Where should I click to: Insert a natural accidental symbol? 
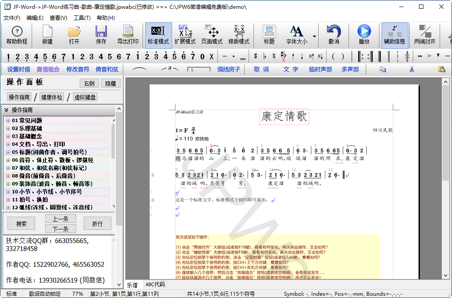point(274,56)
